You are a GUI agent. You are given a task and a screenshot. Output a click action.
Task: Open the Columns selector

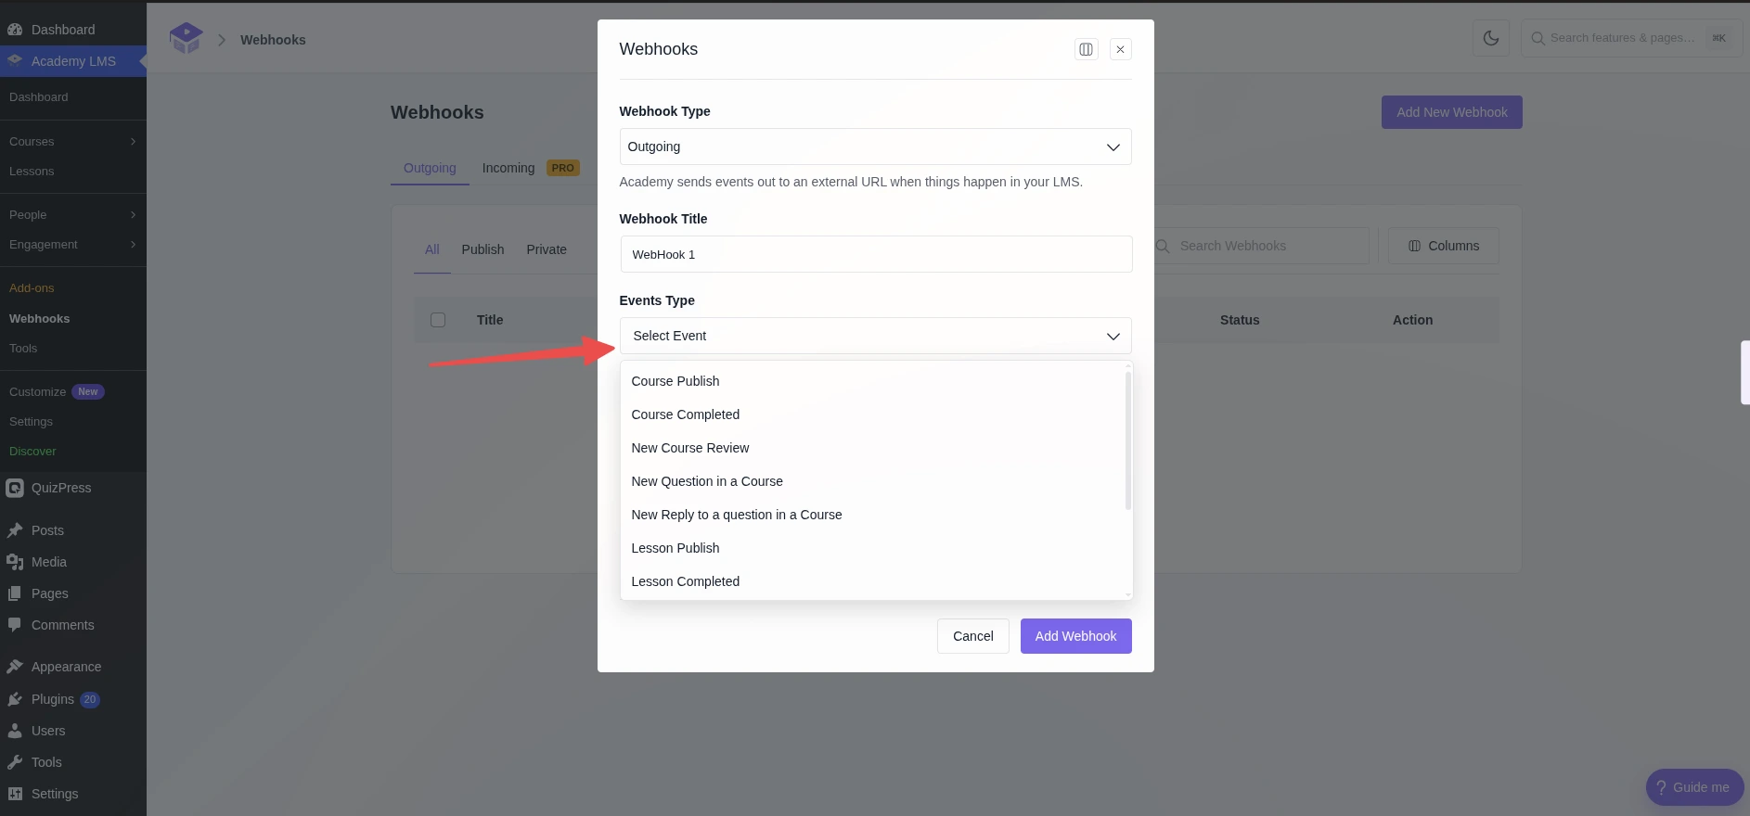(1444, 246)
